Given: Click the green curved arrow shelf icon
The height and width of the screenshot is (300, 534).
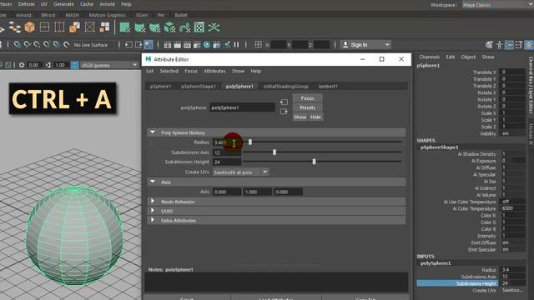Looking at the screenshot, I should click(184, 27).
